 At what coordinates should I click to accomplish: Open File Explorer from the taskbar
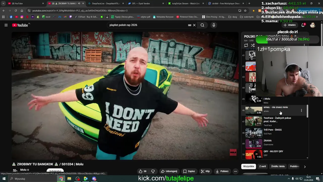tap(69, 179)
